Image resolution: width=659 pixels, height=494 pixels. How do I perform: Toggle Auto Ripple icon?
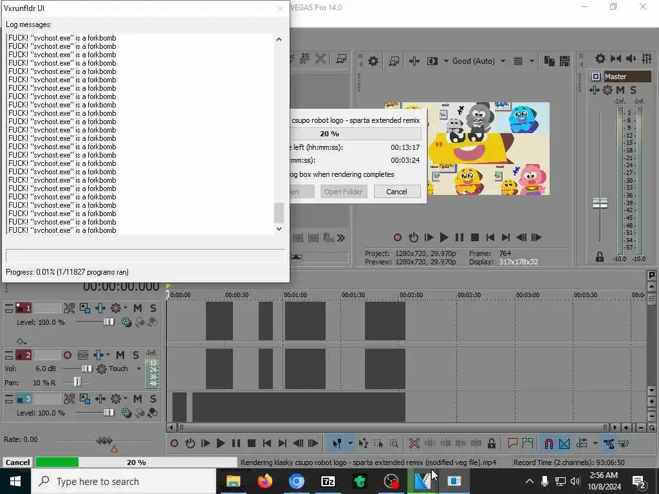pyautogui.click(x=582, y=443)
